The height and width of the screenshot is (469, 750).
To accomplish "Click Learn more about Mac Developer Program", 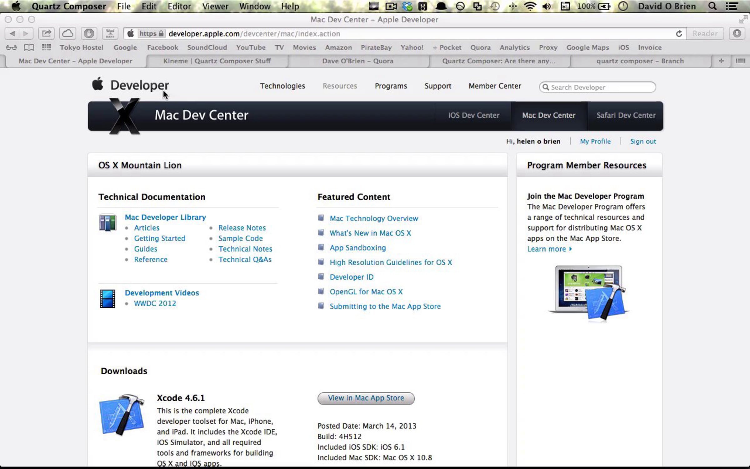I will coord(549,249).
